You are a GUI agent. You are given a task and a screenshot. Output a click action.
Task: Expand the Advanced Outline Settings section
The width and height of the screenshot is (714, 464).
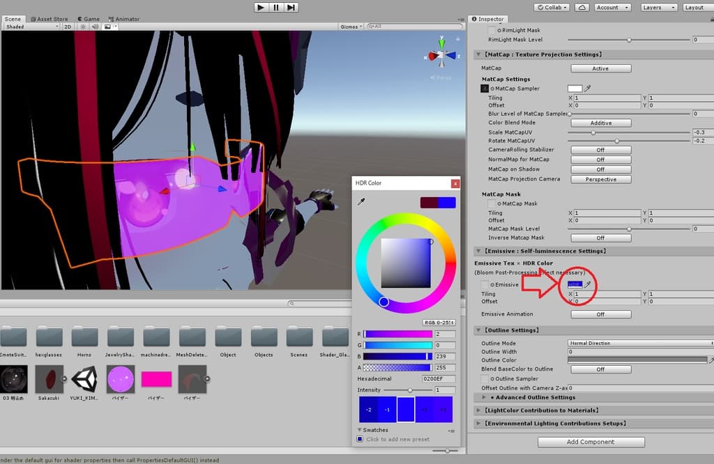pos(485,398)
